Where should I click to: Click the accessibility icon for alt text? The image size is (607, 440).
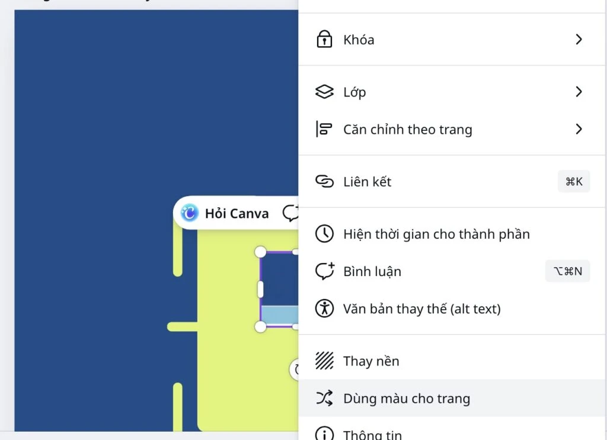(324, 309)
